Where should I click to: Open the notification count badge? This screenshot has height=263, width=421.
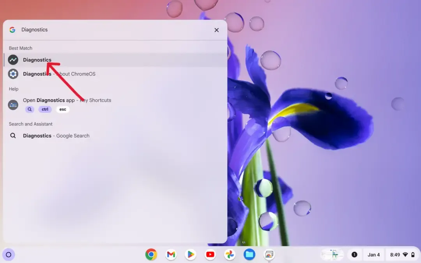click(x=354, y=255)
